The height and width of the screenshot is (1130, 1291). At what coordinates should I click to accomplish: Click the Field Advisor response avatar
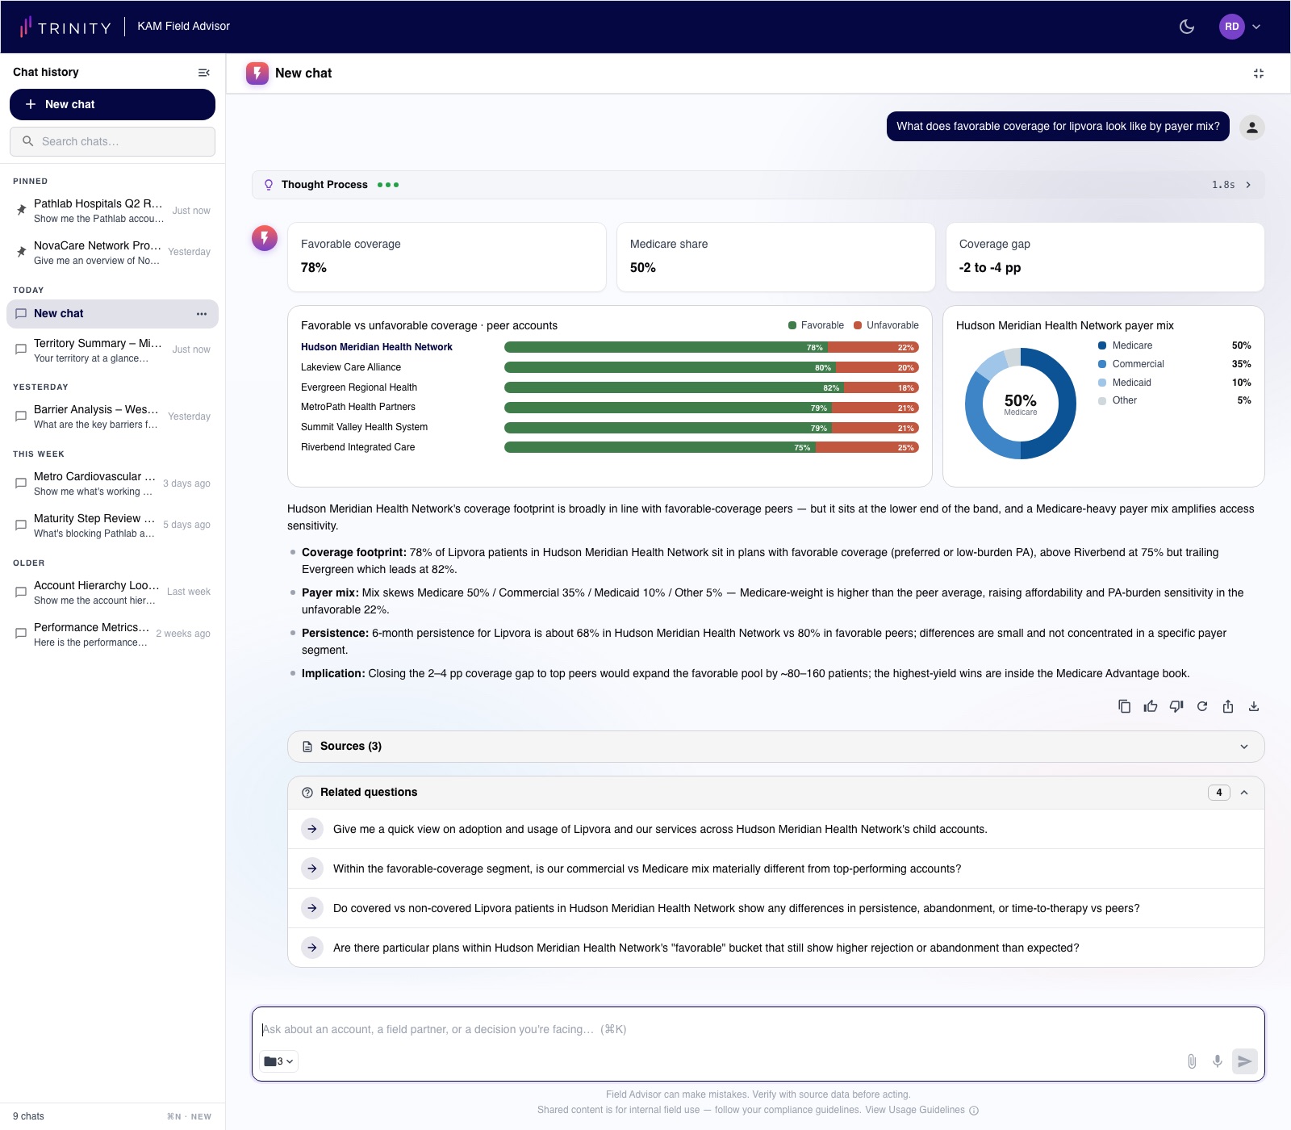(x=265, y=238)
